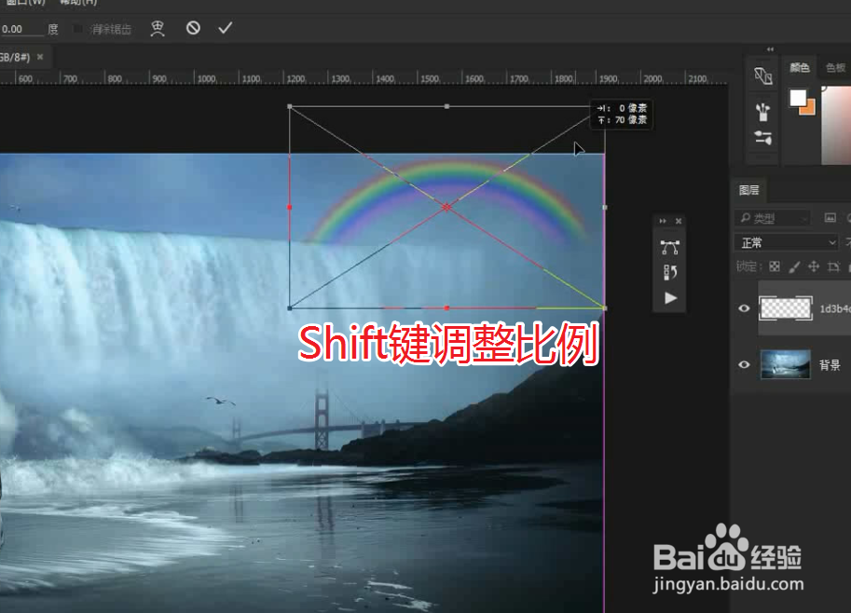Select the layer name 1d3b4c
851x613 pixels.
coord(835,308)
